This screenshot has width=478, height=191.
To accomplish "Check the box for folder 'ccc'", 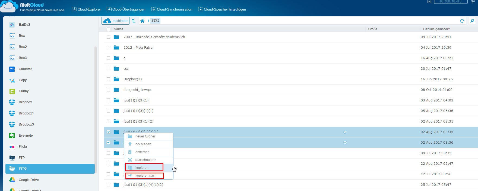I will [x=109, y=69].
